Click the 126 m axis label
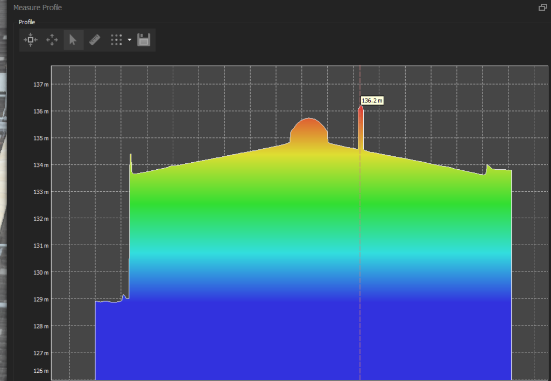The image size is (551, 381). pos(40,371)
